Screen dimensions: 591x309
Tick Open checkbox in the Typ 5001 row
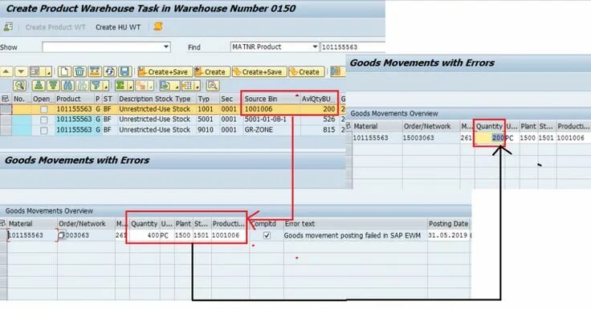click(43, 120)
